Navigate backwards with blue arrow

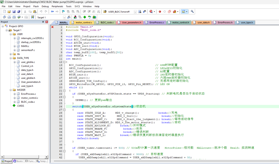[x=52, y=12]
